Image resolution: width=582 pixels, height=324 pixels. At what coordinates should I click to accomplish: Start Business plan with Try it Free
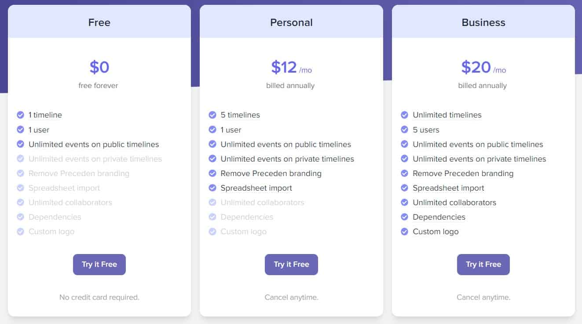[x=483, y=265]
